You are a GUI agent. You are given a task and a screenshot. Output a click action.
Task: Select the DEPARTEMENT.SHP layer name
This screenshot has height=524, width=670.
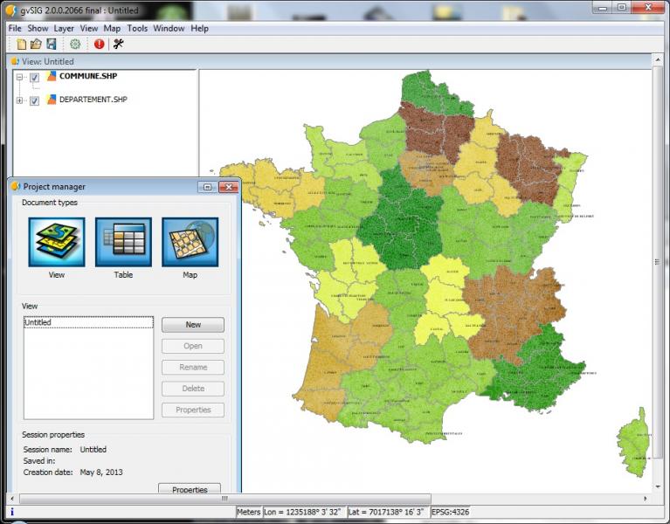coord(93,100)
